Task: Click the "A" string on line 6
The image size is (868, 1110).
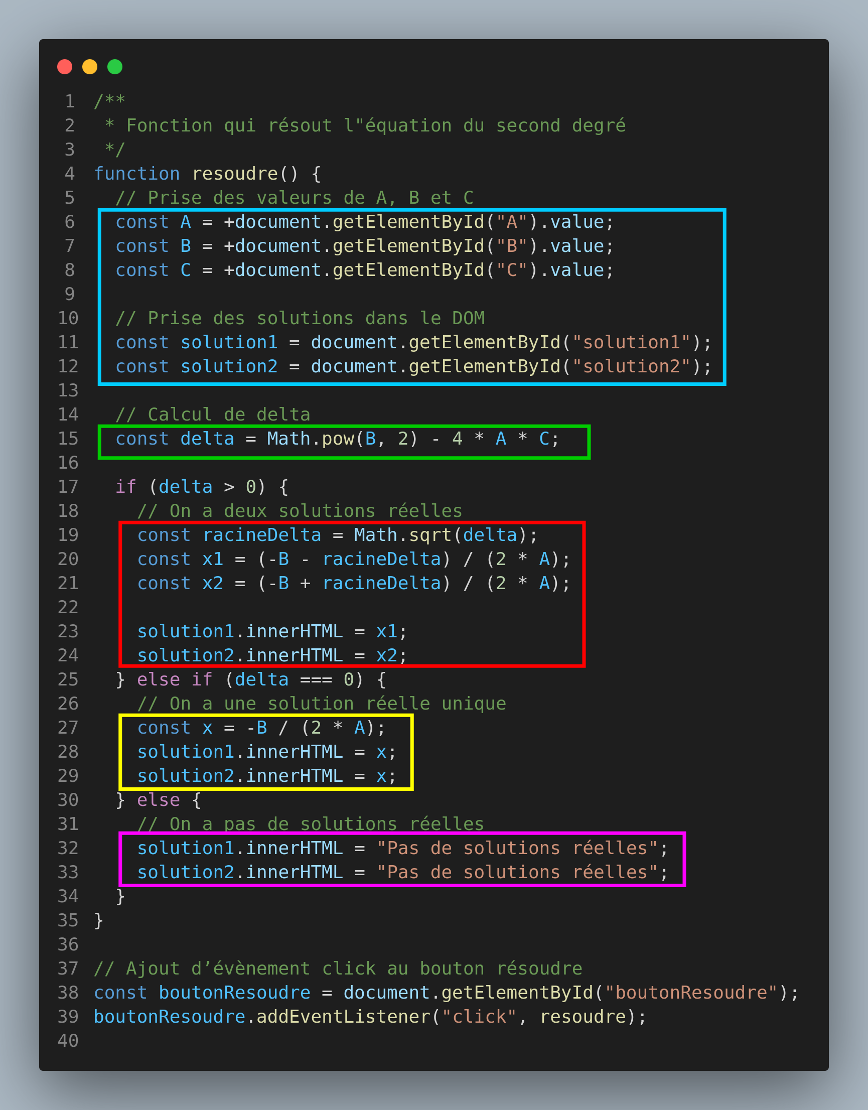Action: (511, 222)
